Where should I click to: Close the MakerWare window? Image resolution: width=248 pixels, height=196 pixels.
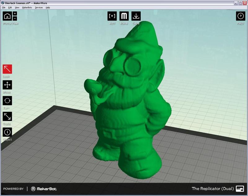tap(245, 3)
